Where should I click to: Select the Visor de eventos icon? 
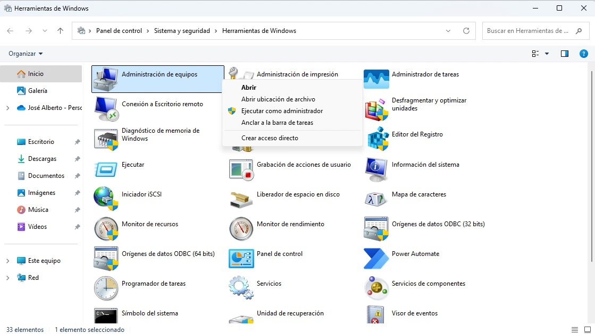[x=375, y=315]
